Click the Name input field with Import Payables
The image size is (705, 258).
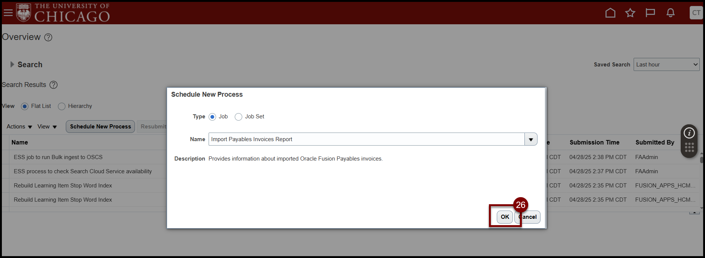click(366, 139)
